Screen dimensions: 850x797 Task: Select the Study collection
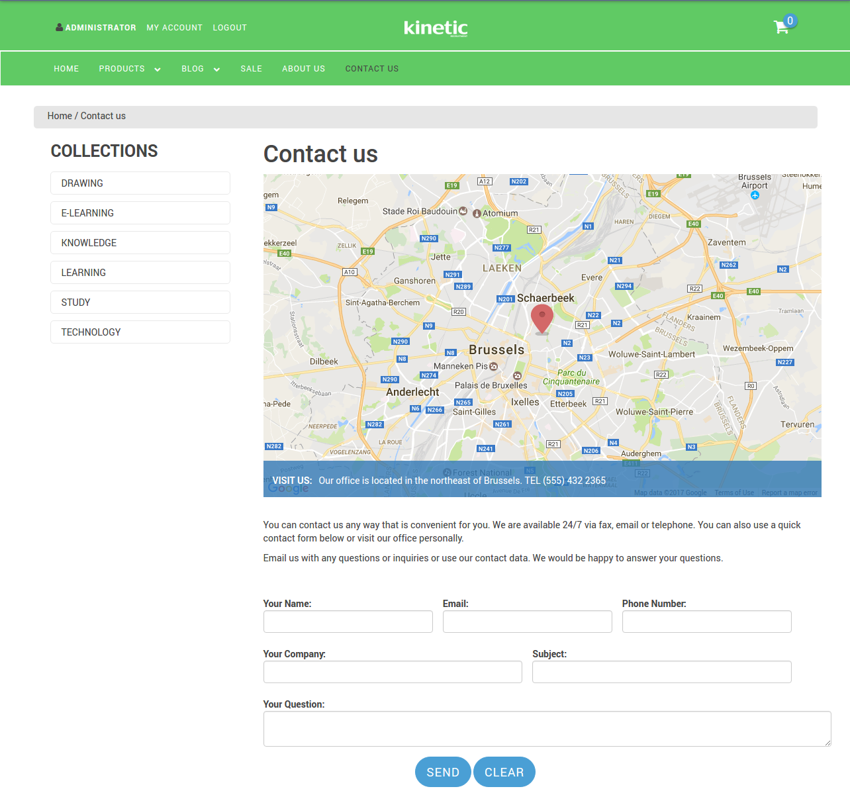[140, 303]
